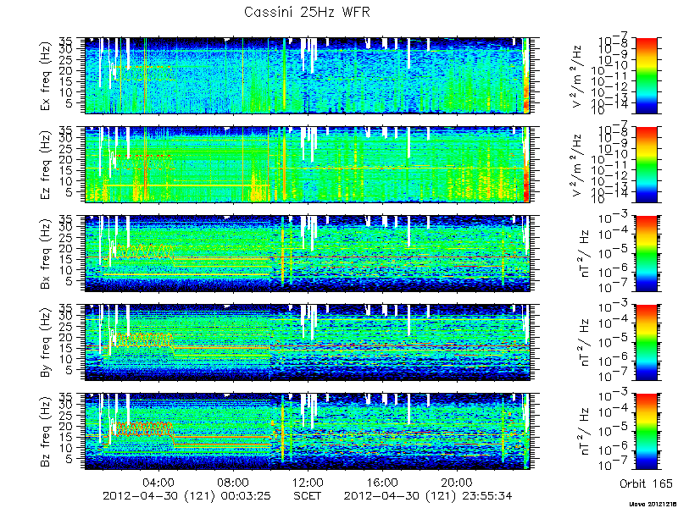Select the By frequency spectrogram panel
This screenshot has width=678, height=508.
(308, 343)
